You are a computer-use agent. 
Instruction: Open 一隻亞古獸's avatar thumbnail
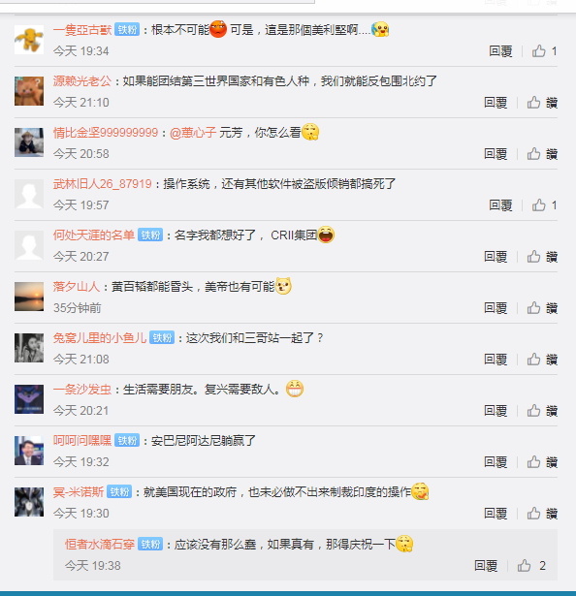pos(29,40)
